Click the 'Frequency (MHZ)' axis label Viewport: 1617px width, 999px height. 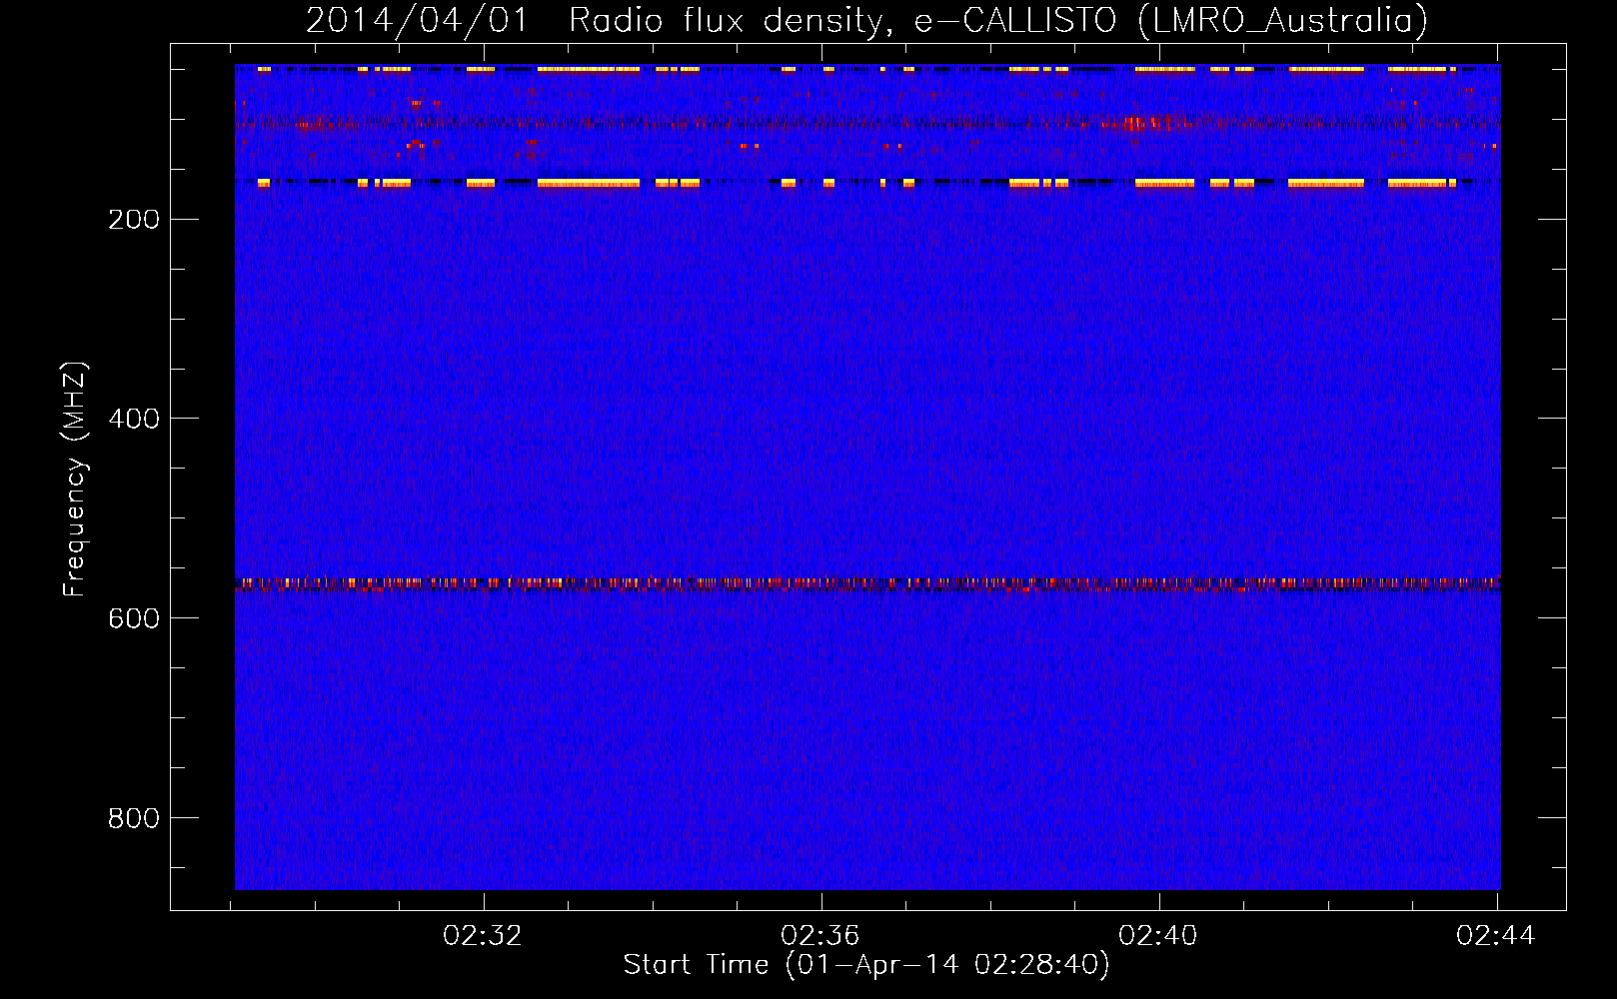pyautogui.click(x=75, y=480)
